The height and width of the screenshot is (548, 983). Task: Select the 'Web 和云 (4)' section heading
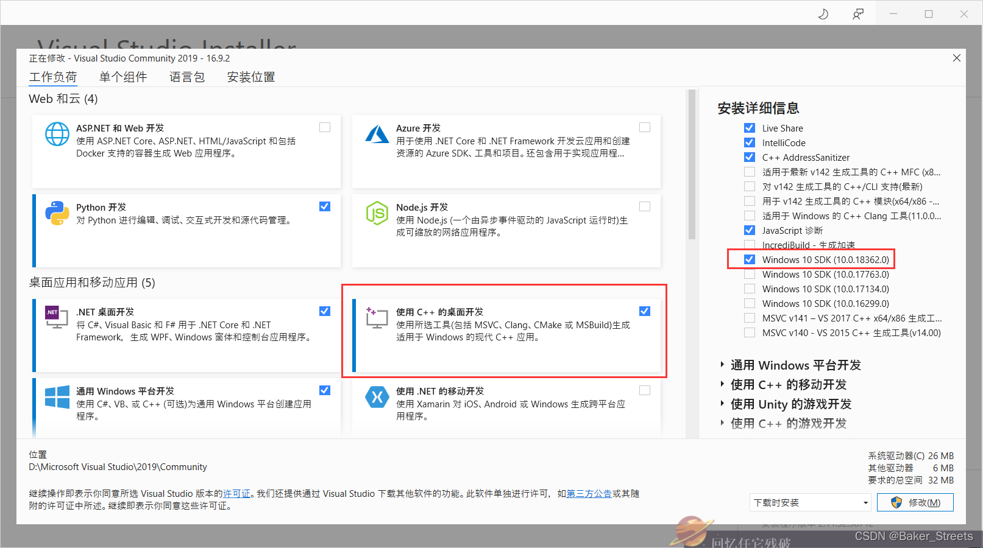63,99
